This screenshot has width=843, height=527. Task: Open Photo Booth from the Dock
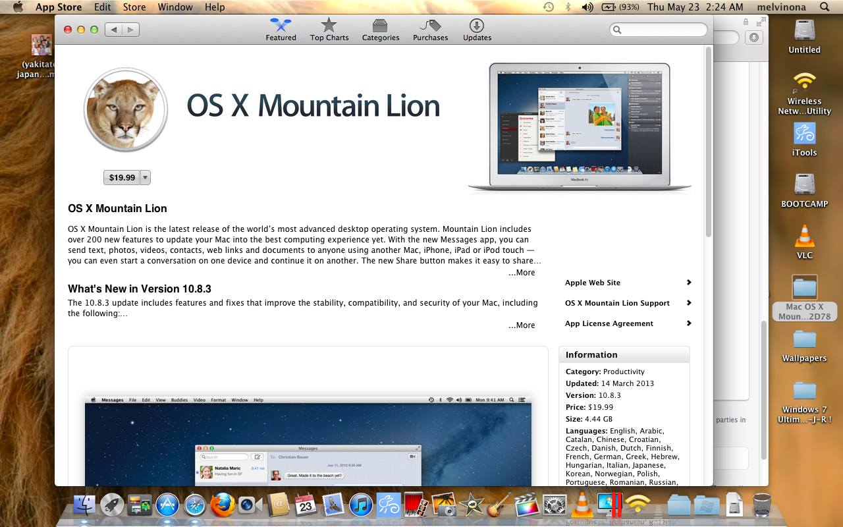click(x=416, y=505)
